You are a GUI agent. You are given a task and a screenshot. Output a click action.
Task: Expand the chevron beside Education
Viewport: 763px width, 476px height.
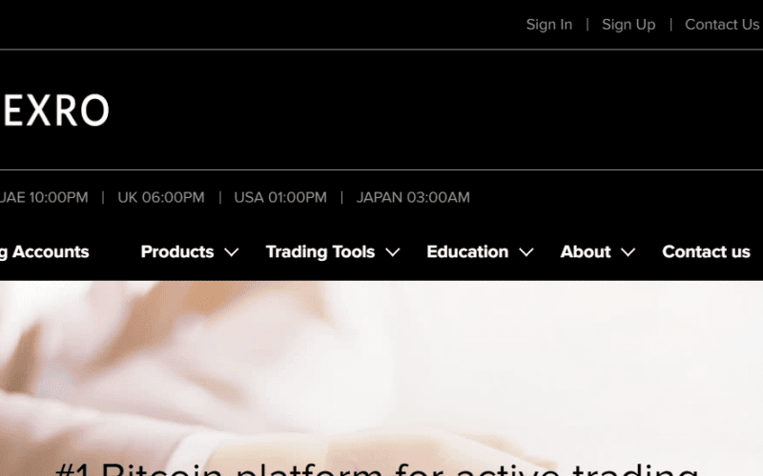[526, 253]
